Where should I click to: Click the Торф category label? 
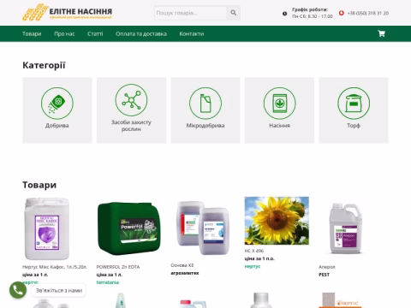pyautogui.click(x=354, y=126)
